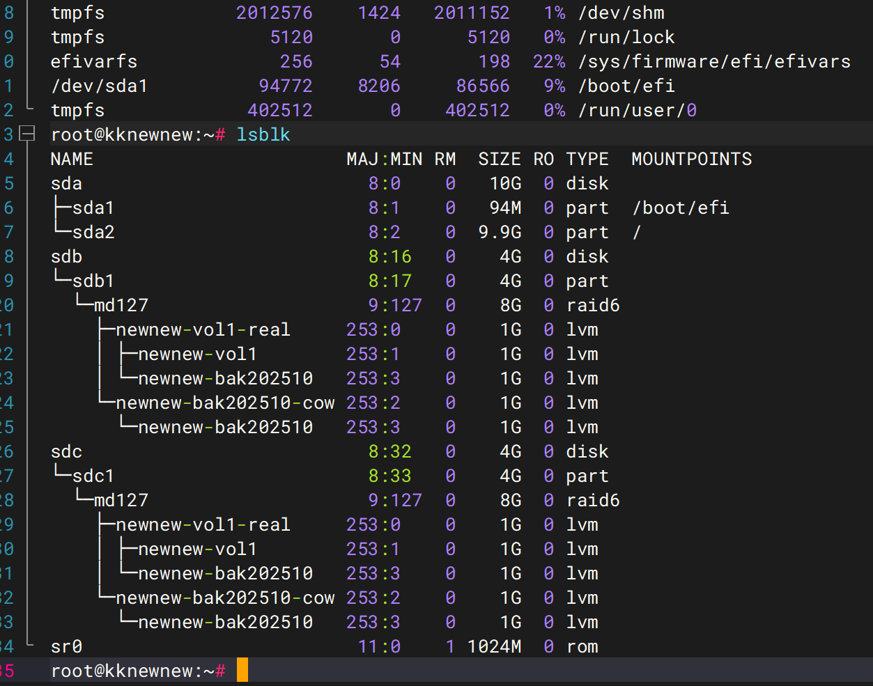Image resolution: width=873 pixels, height=686 pixels.
Task: Select the sdc disk name
Action: (x=67, y=451)
